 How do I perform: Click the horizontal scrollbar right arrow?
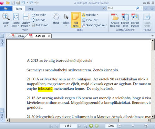pos(149,120)
